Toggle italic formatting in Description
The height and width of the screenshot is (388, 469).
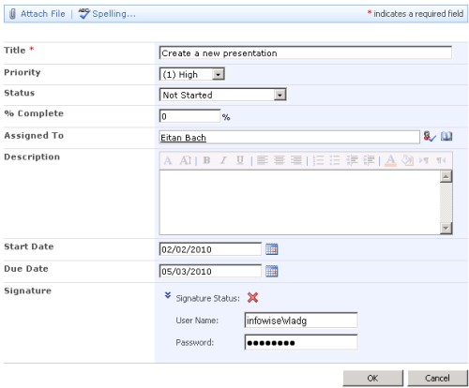pyautogui.click(x=223, y=160)
